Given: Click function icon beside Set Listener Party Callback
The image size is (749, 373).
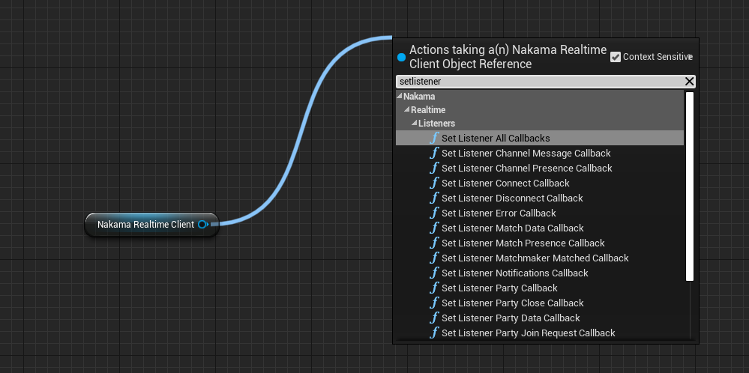Looking at the screenshot, I should [x=434, y=288].
